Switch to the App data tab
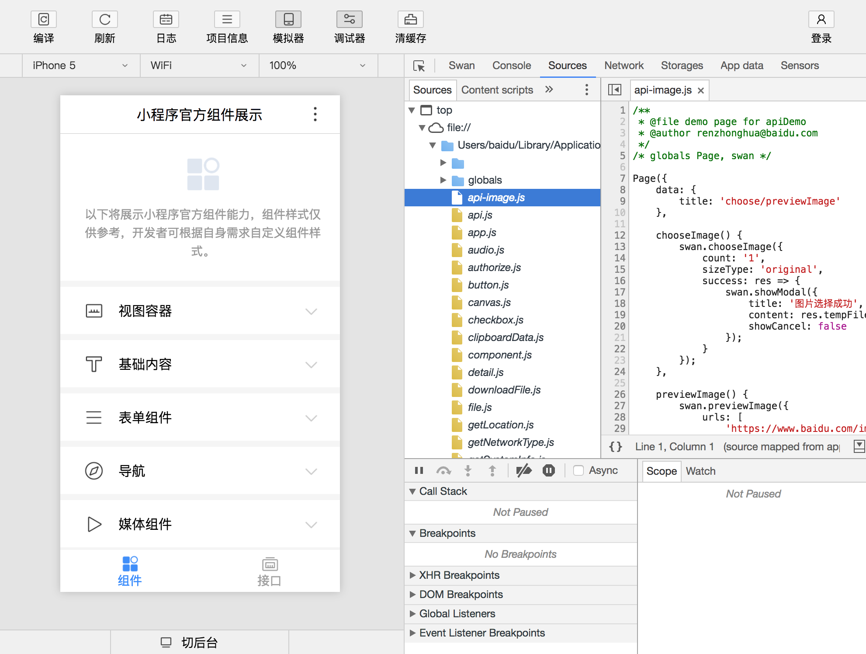This screenshot has width=866, height=654. [x=742, y=66]
